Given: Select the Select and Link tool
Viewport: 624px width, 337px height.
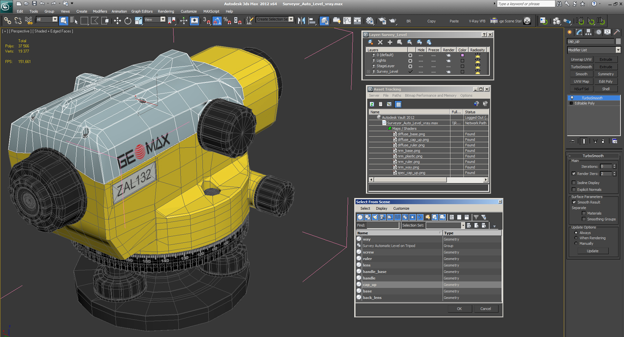Looking at the screenshot, I should pos(7,21).
